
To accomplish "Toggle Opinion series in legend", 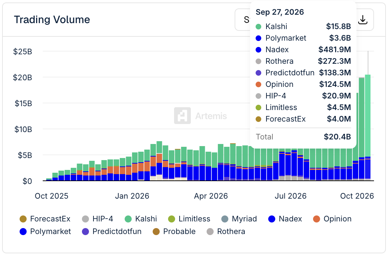I will click(332, 219).
